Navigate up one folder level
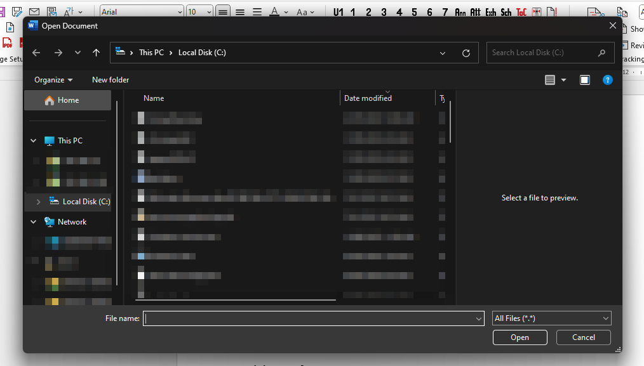 96,52
